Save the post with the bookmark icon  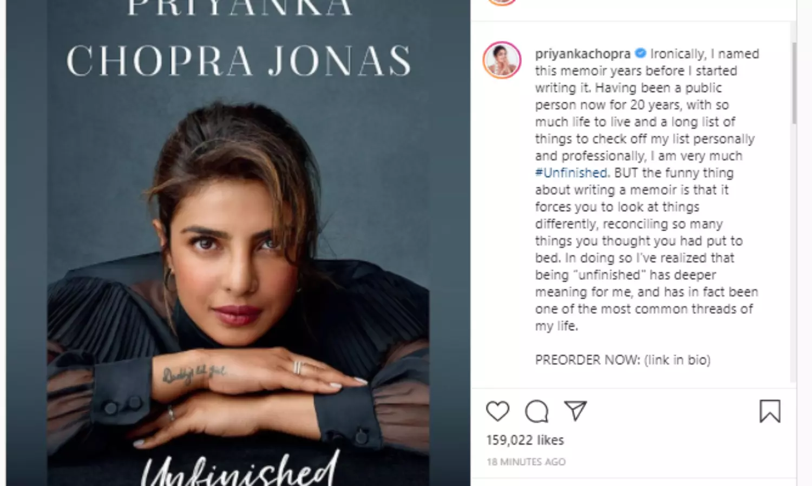(770, 411)
